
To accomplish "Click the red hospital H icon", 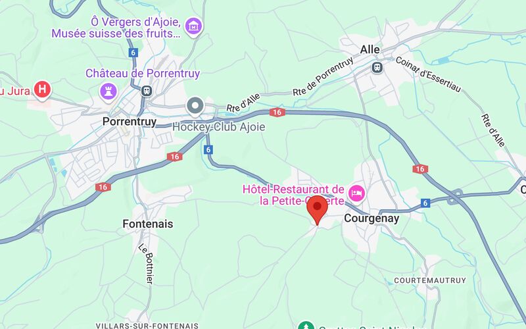I will tap(42, 89).
